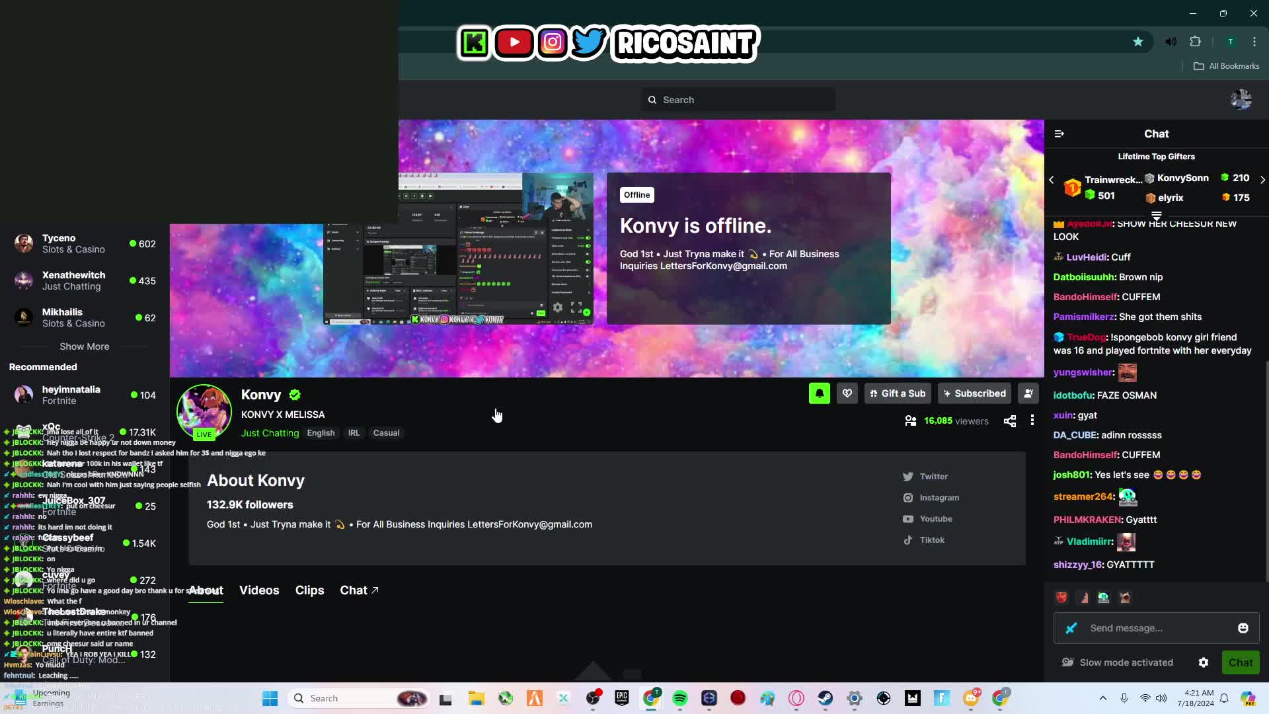Switch to the Videos tab
The width and height of the screenshot is (1269, 714).
point(258,590)
